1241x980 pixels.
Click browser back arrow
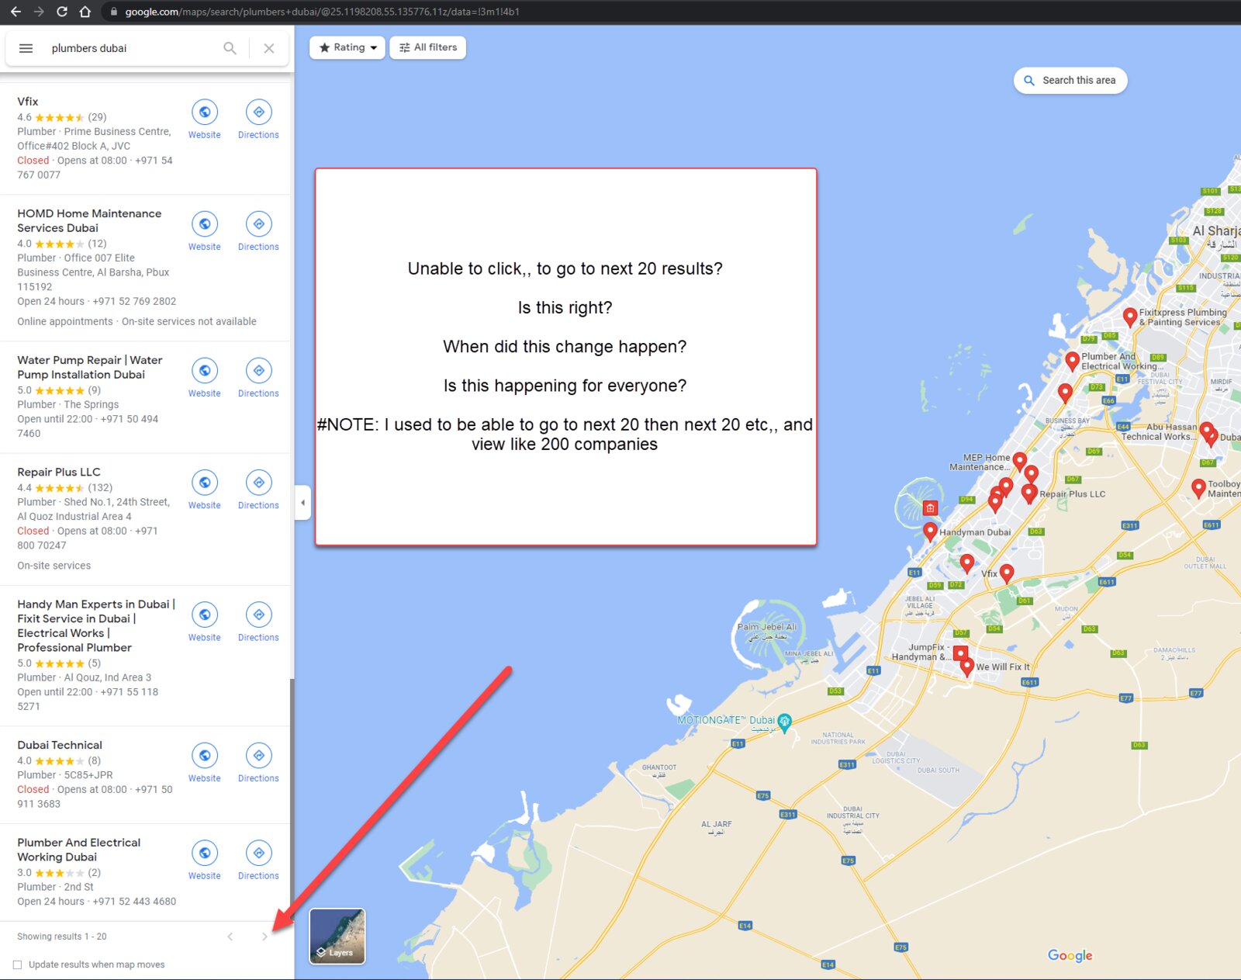pos(16,12)
